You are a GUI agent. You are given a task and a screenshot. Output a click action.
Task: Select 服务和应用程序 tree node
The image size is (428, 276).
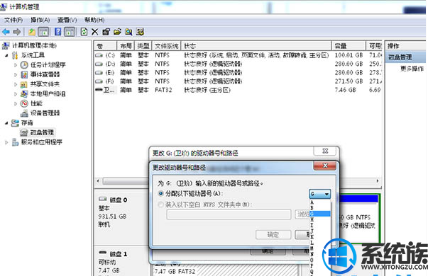[42, 142]
